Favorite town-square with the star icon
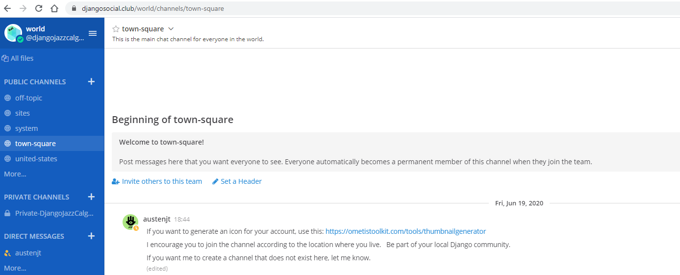 click(116, 29)
